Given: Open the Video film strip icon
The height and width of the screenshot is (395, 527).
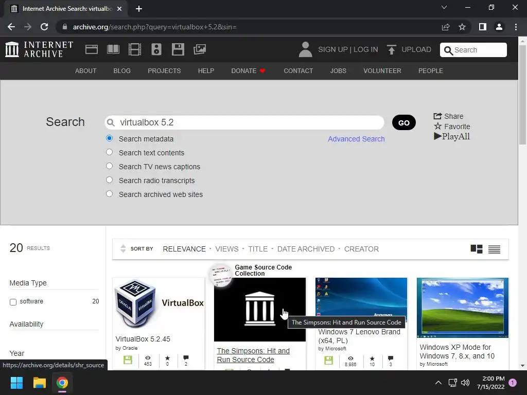Looking at the screenshot, I should (135, 49).
